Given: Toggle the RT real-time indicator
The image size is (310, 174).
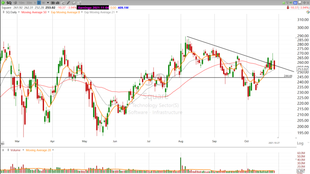Looking at the screenshot, I should click(x=291, y=3).
